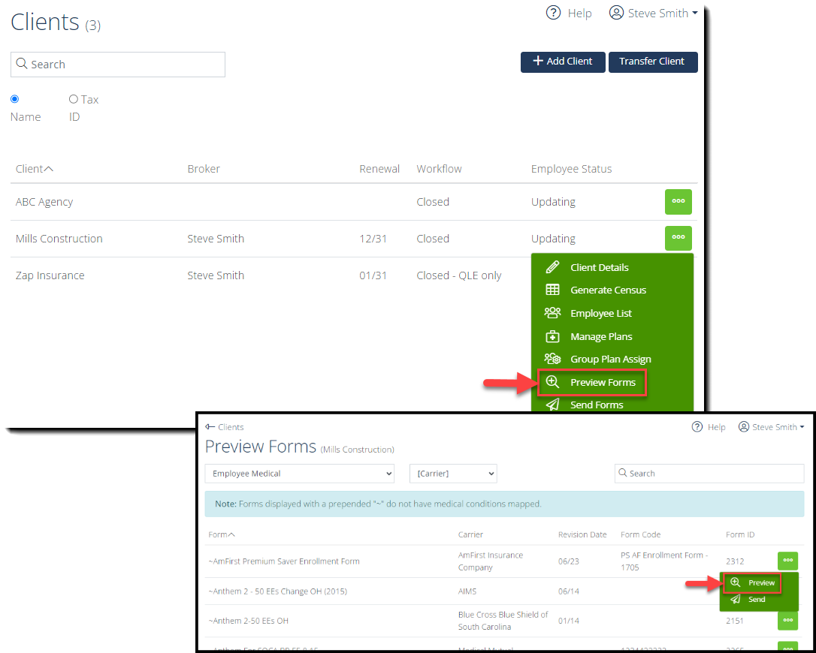Open the [Carrier] filter dropdown
The width and height of the screenshot is (816, 653).
[453, 474]
